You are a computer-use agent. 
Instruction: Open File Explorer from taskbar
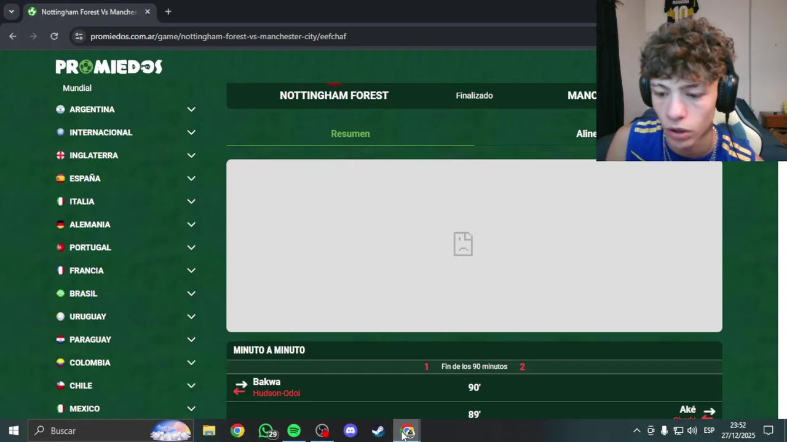pos(209,431)
